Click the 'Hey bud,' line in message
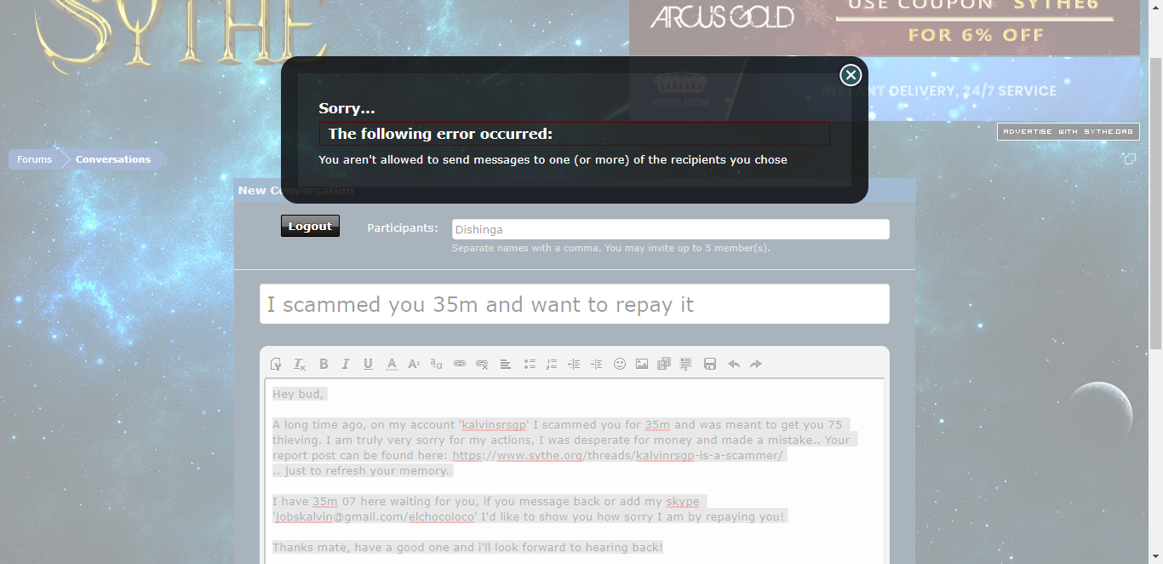This screenshot has height=564, width=1163. click(x=298, y=394)
